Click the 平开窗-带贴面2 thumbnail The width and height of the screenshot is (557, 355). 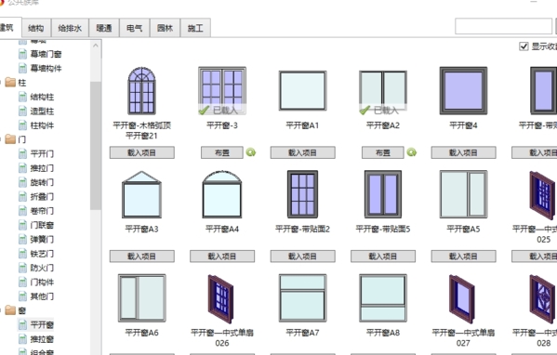302,194
